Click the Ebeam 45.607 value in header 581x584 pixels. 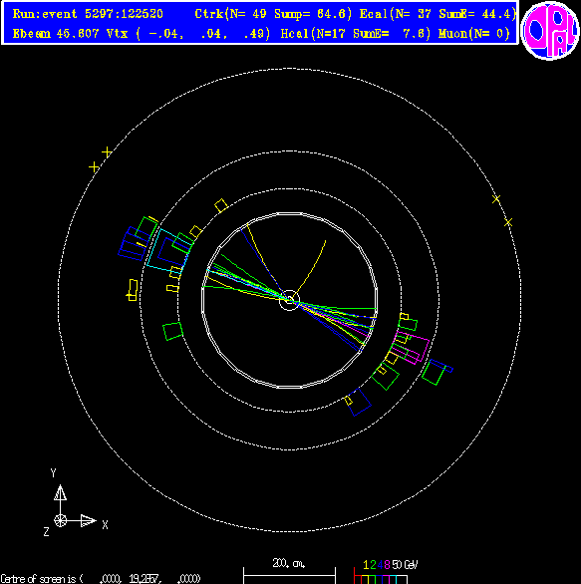pos(56,34)
